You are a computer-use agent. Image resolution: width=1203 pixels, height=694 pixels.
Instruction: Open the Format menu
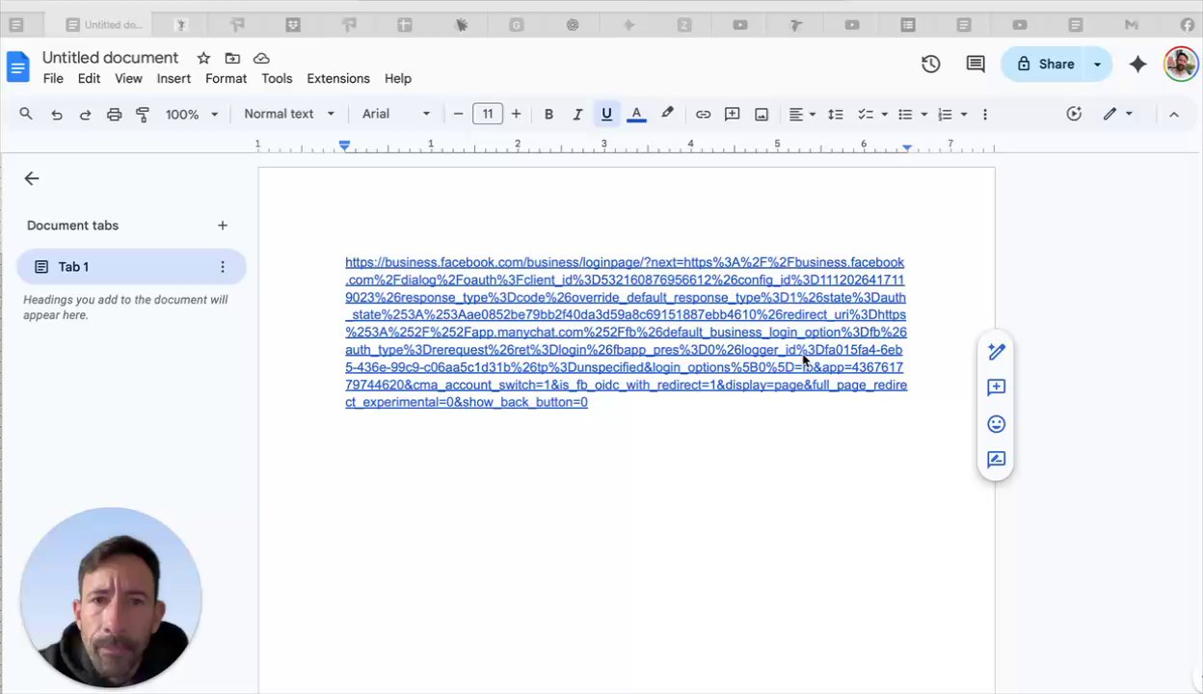(226, 78)
